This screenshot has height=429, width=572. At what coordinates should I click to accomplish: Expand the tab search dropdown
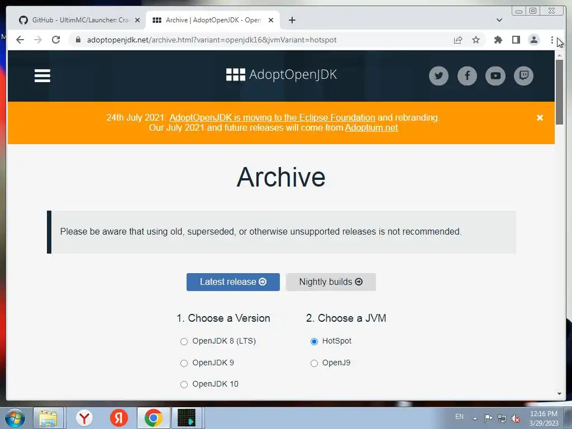coord(499,20)
